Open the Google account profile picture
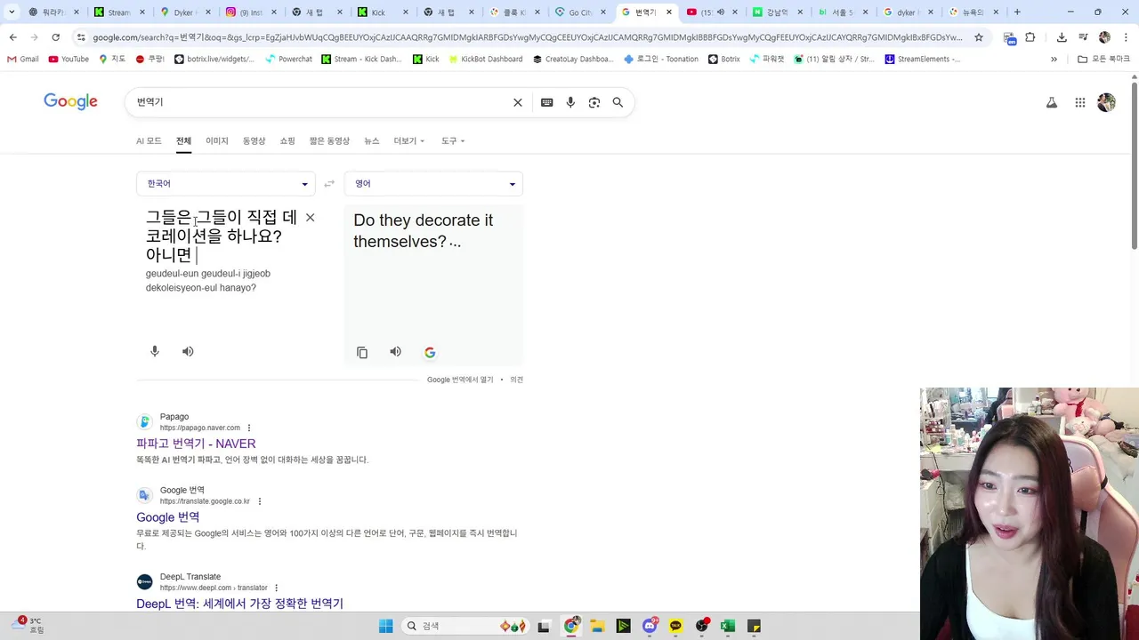 click(1107, 102)
